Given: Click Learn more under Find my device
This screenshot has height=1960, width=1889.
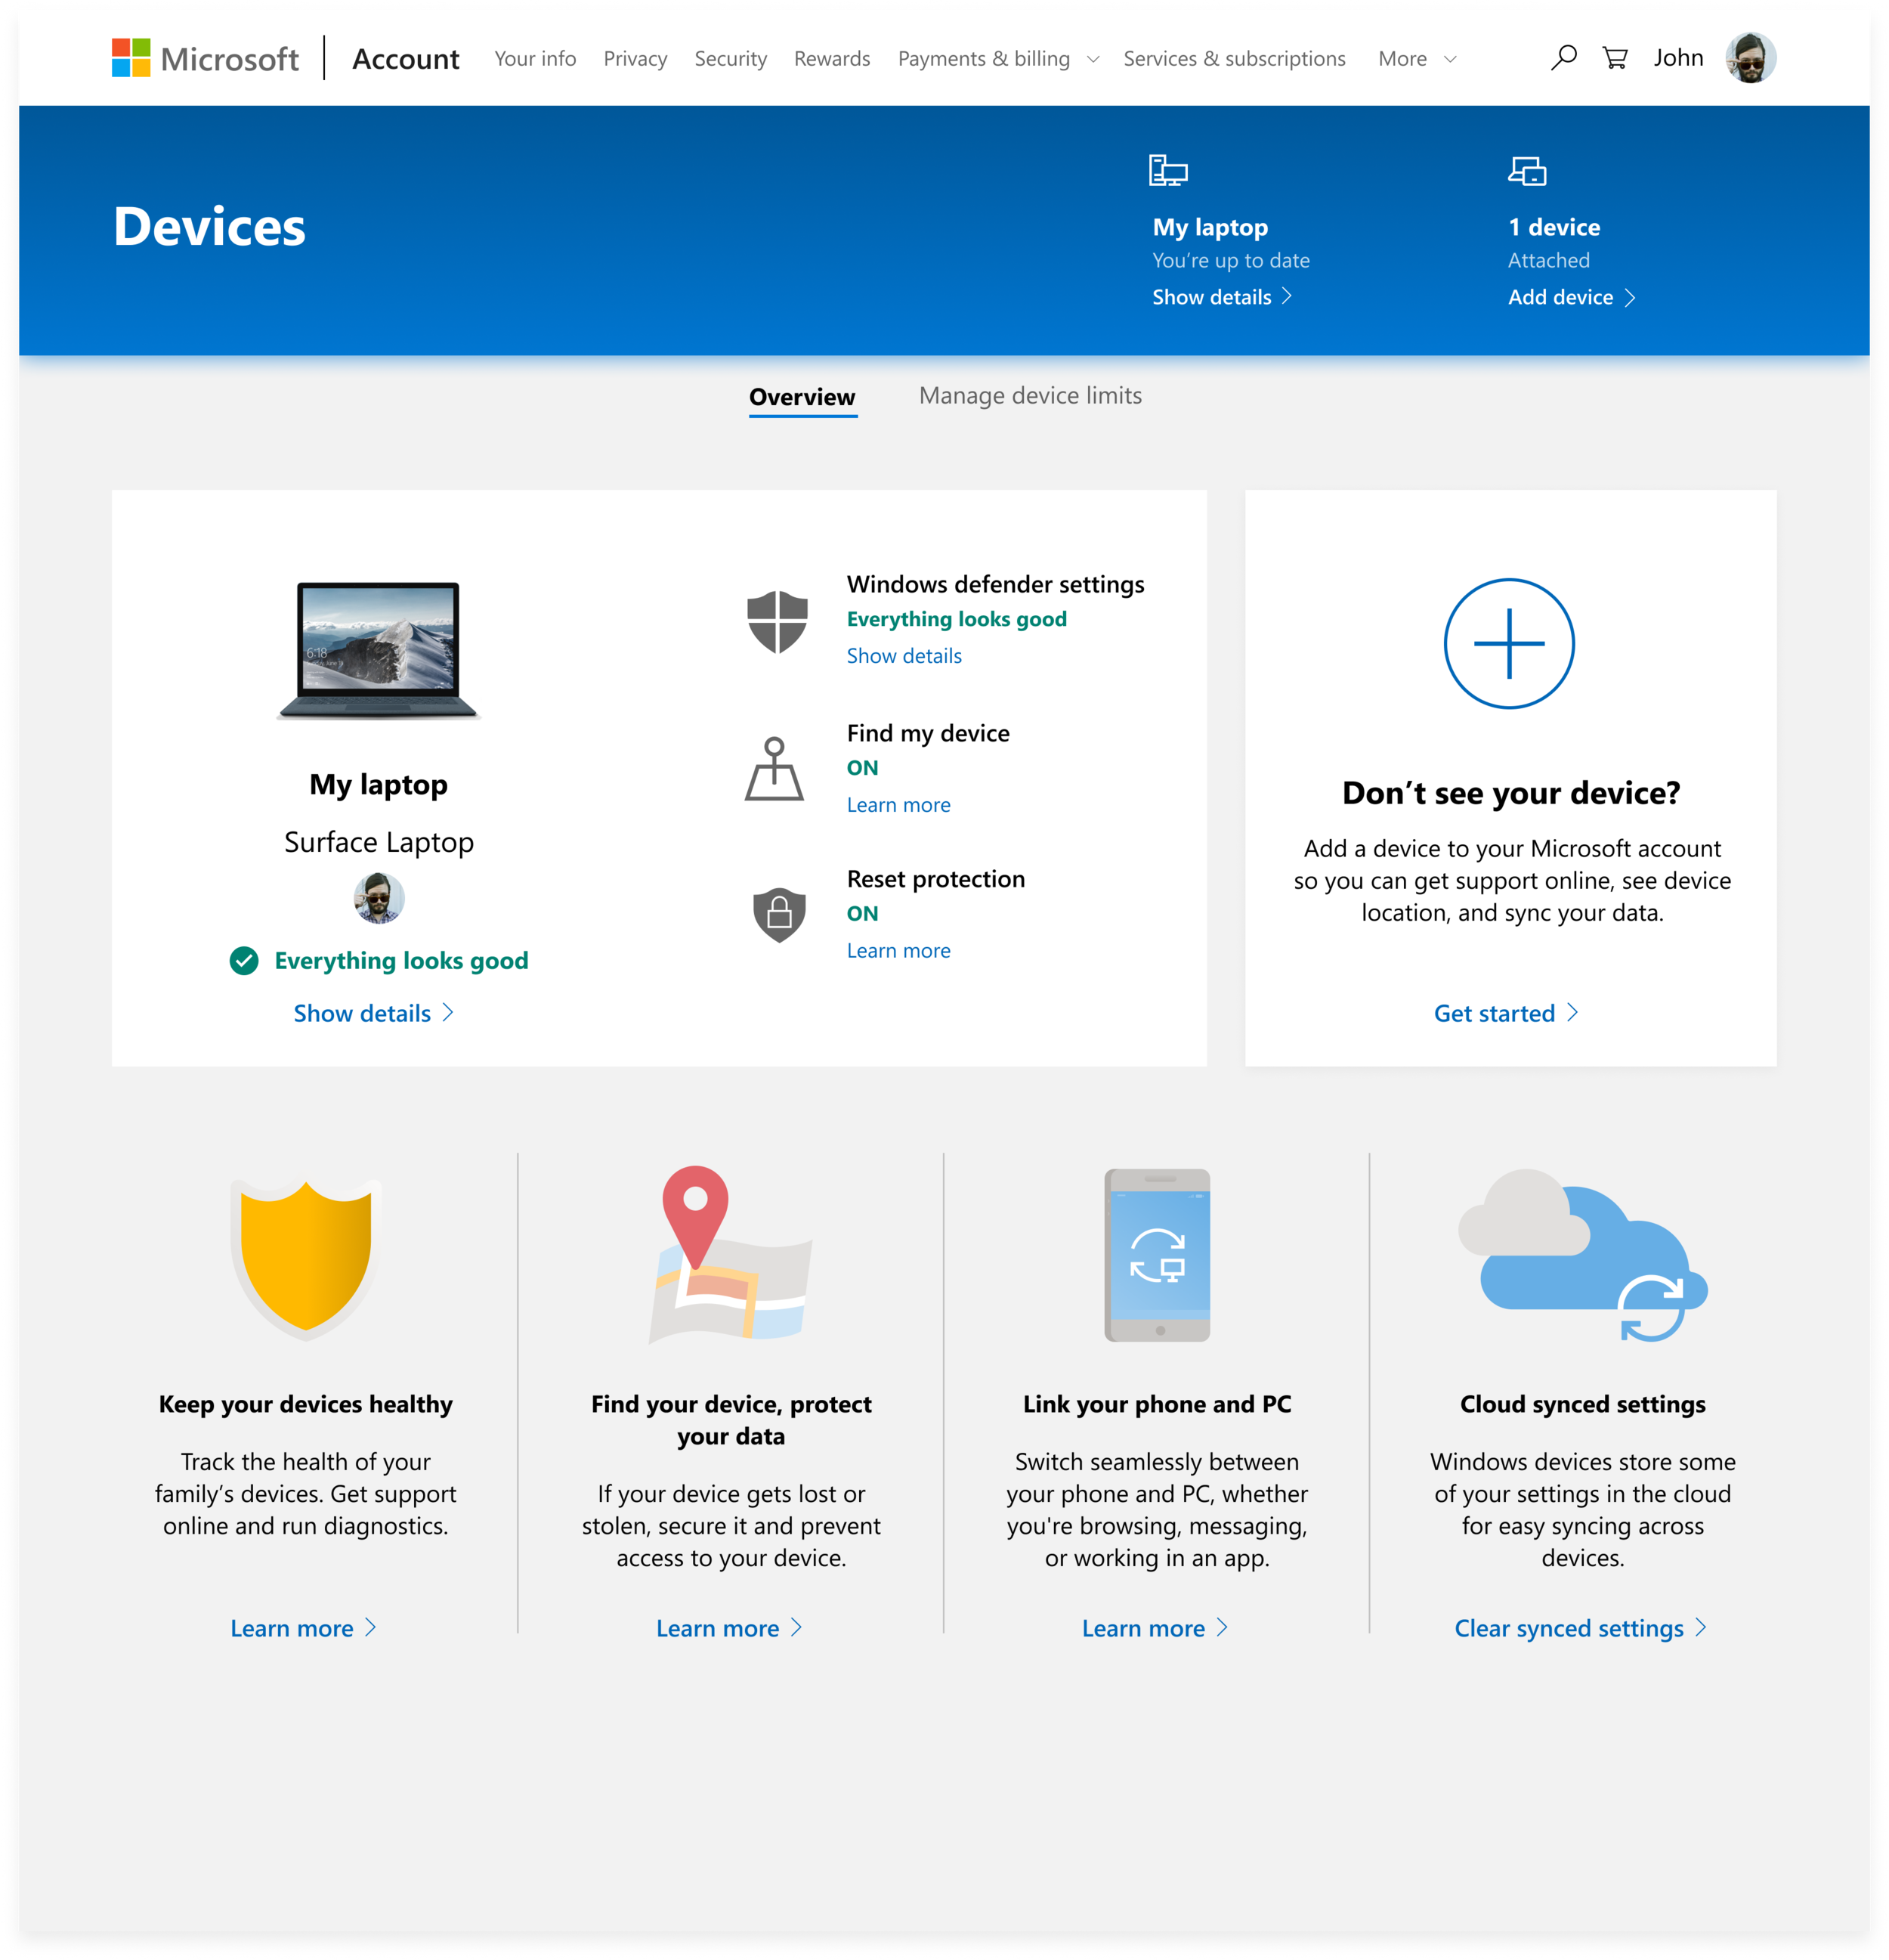Looking at the screenshot, I should pyautogui.click(x=898, y=805).
